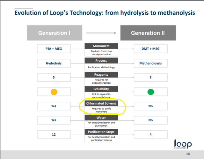Click the Process category header
Image resolution: width=204 pixels, height=159 pixels.
tap(101, 61)
